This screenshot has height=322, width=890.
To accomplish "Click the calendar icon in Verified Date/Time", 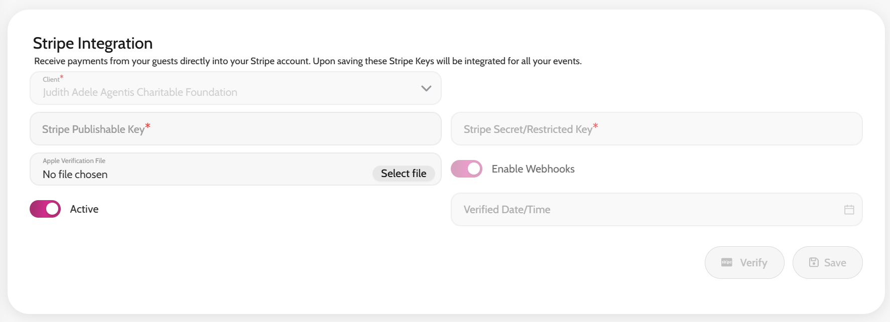I will pos(849,210).
